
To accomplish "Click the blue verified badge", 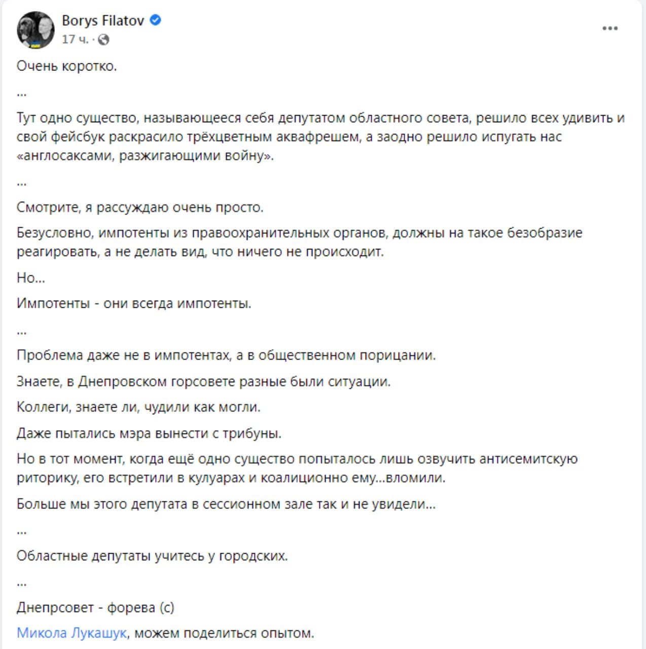I will tap(156, 21).
